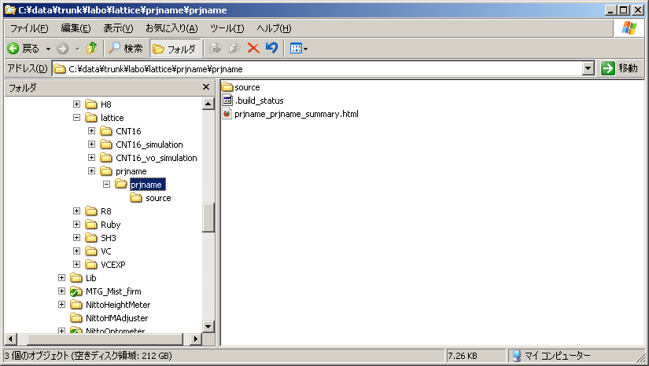Expand the VC folder node
The width and height of the screenshot is (649, 366).
[x=76, y=251]
